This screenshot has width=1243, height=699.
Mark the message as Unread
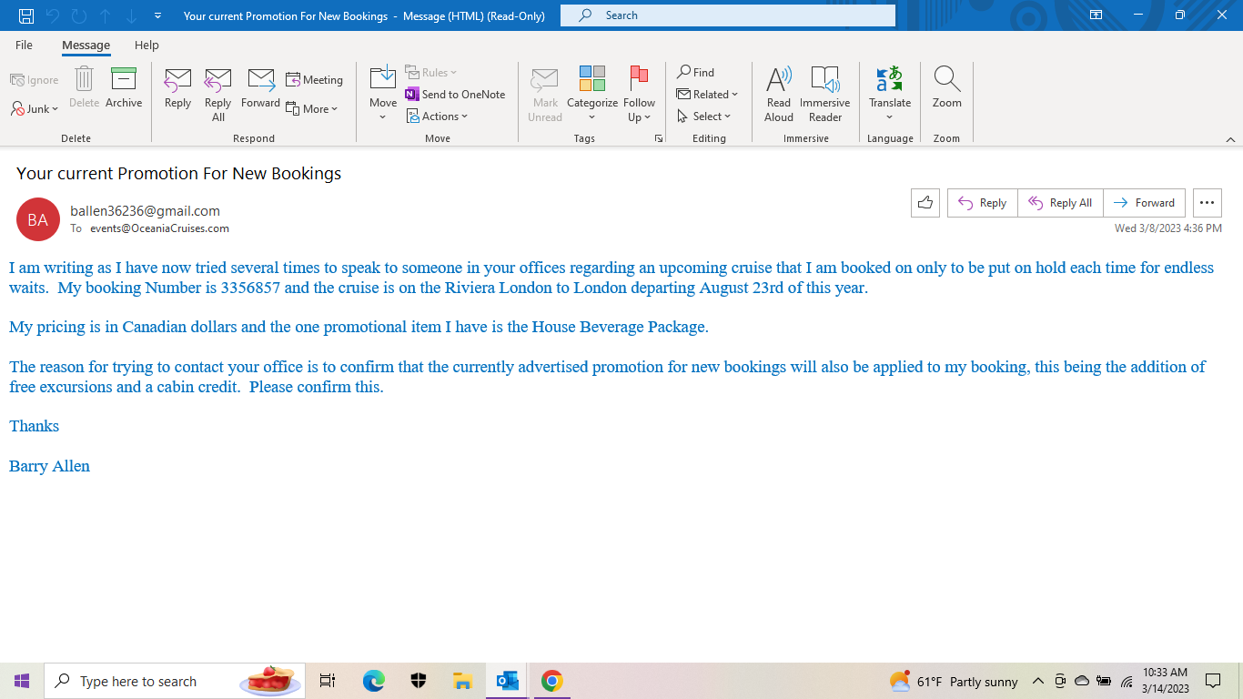[x=544, y=95]
